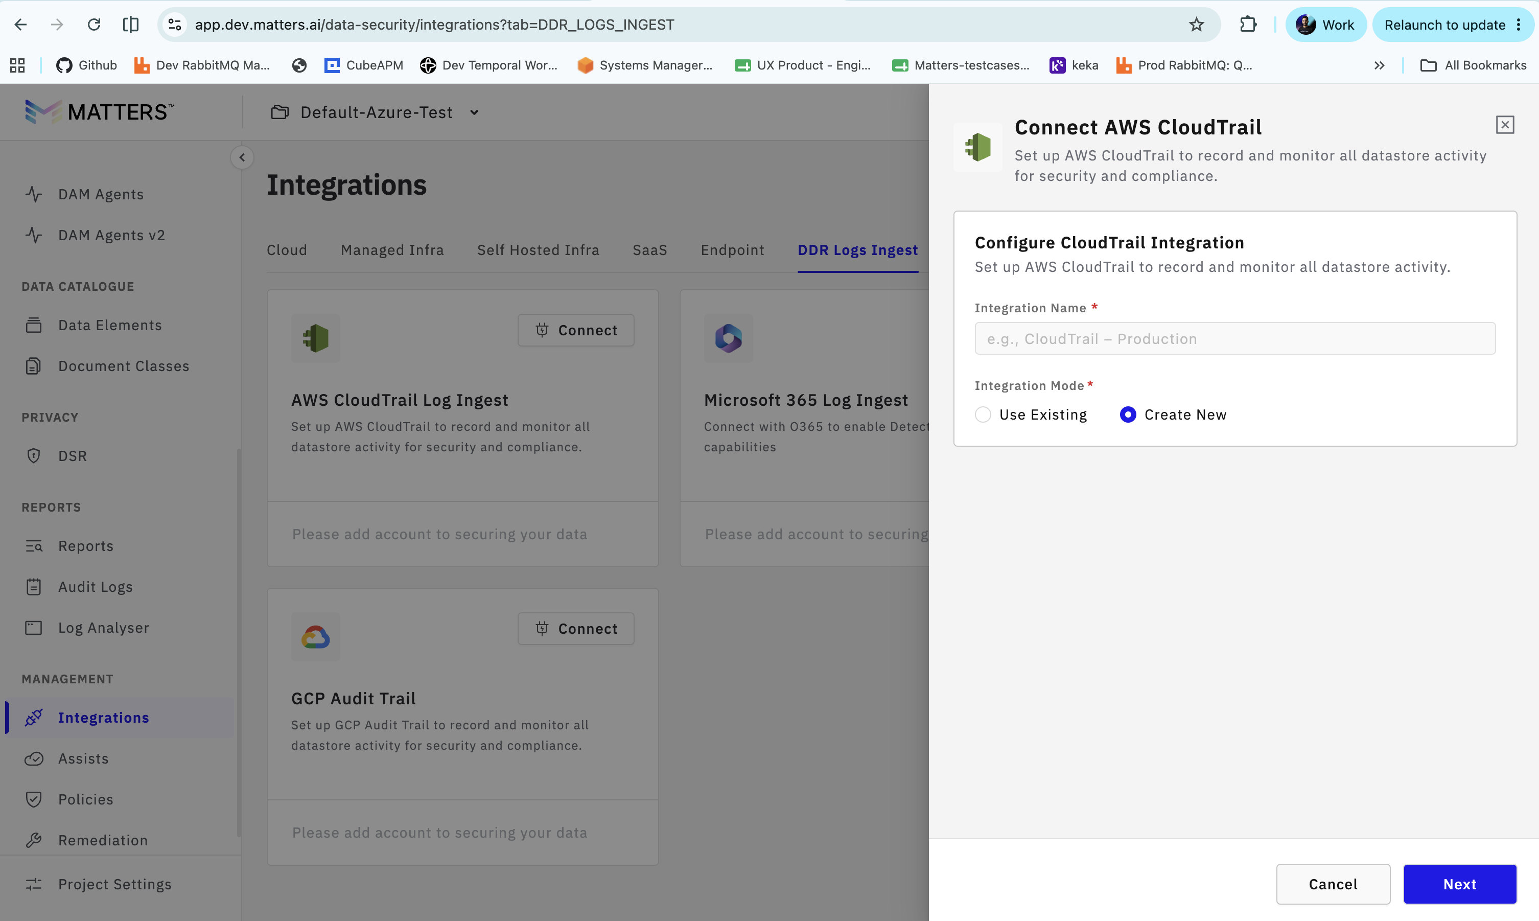Click the GCP Audit Trail cloud logo
This screenshot has width=1539, height=921.
click(316, 637)
